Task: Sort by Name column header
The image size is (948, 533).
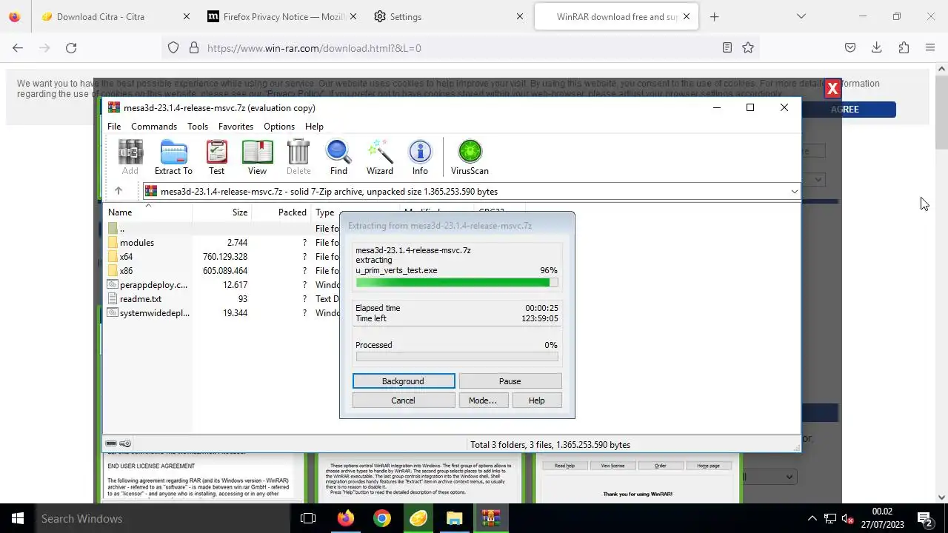Action: [x=148, y=212]
